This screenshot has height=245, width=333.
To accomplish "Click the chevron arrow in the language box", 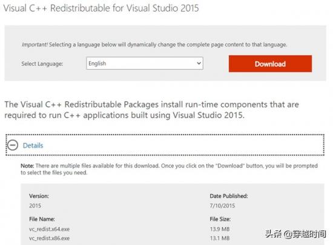I will pos(199,63).
